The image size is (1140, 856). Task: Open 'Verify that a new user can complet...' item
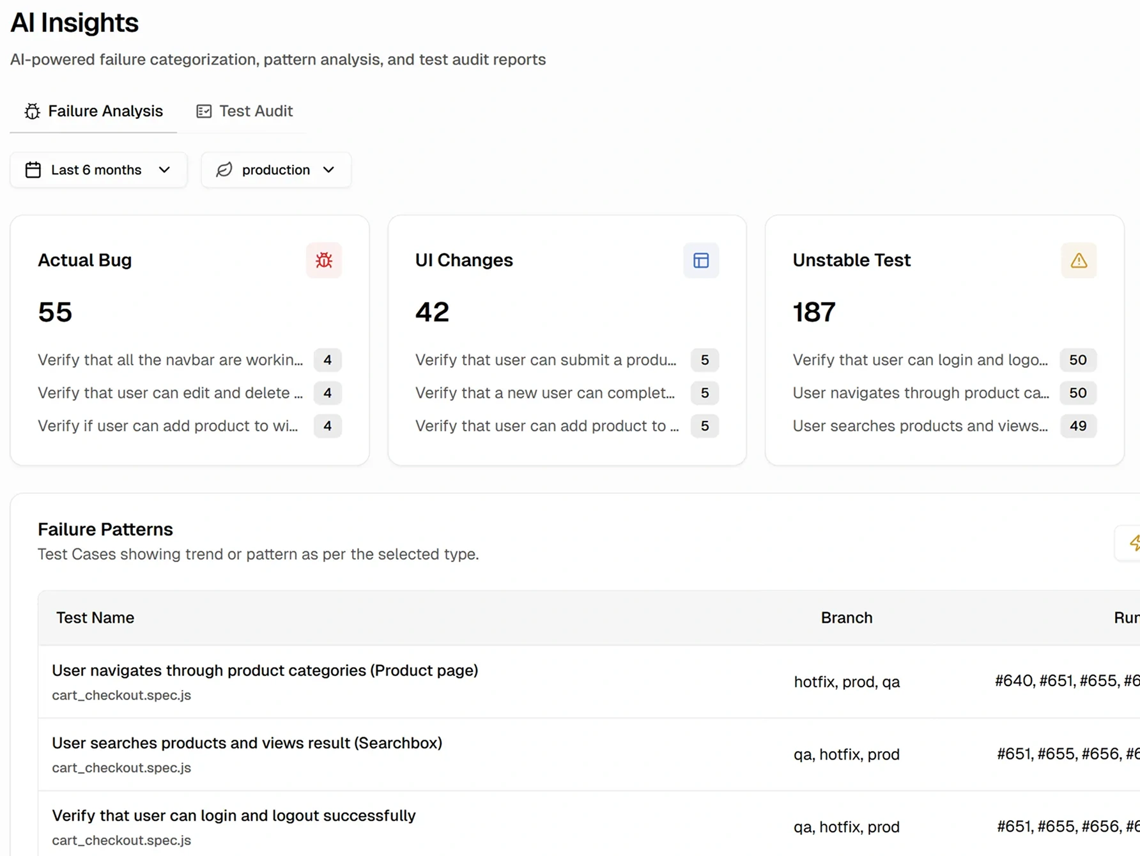tap(545, 393)
